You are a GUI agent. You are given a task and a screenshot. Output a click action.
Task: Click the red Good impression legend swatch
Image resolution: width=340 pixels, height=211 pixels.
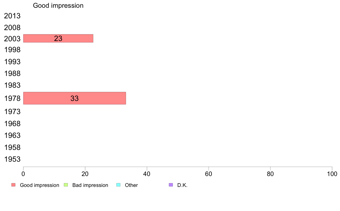click(13, 185)
